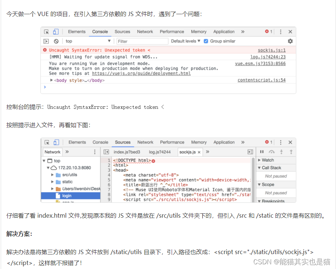Open the three-dot customize menu
The height and width of the screenshot is (269, 336).
point(280,32)
